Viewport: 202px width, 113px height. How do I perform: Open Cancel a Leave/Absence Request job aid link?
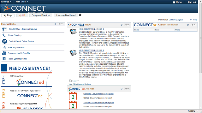click(x=98, y=94)
